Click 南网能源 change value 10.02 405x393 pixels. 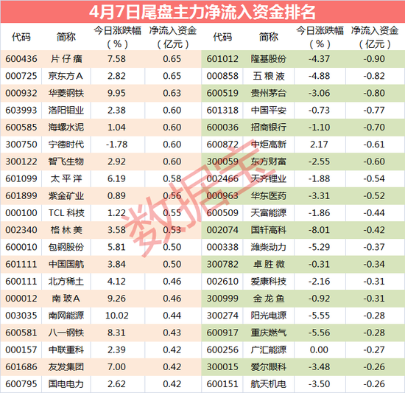coord(116,316)
